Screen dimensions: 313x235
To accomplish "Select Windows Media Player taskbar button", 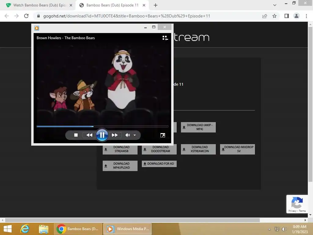I will tap(127, 229).
